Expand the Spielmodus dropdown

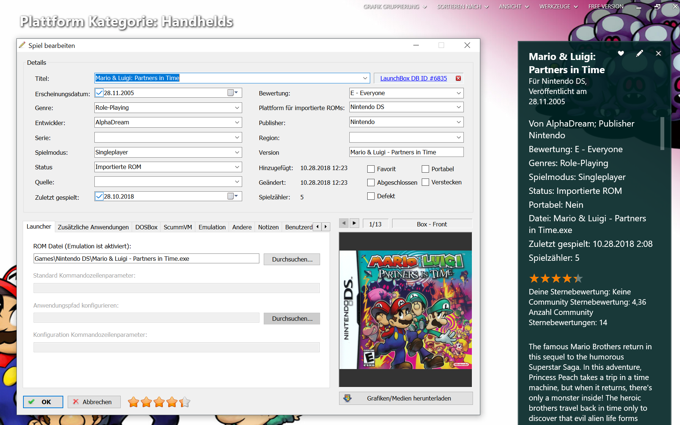coord(237,152)
